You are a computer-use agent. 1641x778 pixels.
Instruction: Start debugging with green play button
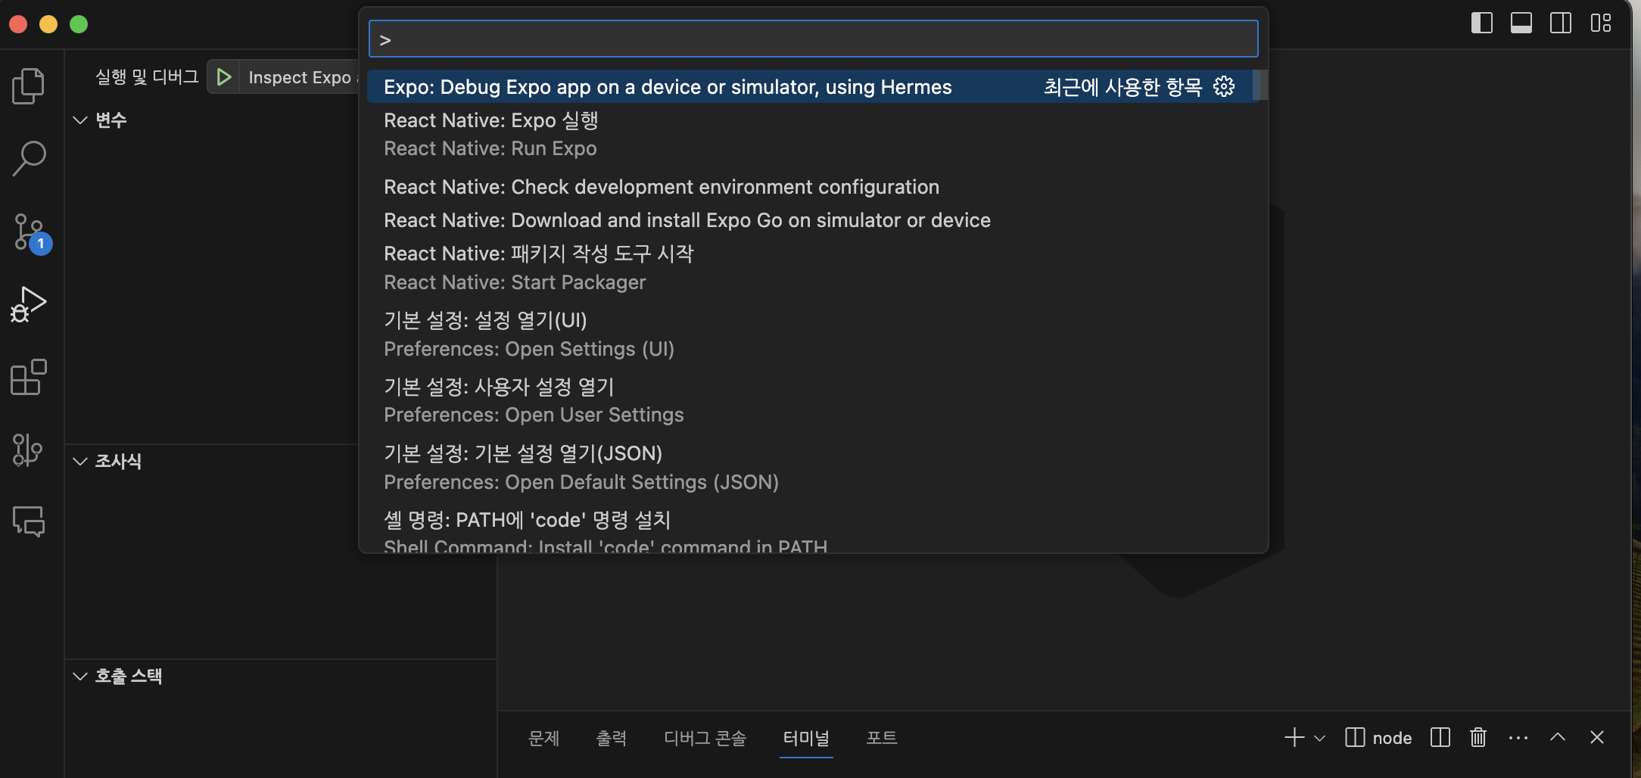pyautogui.click(x=223, y=77)
